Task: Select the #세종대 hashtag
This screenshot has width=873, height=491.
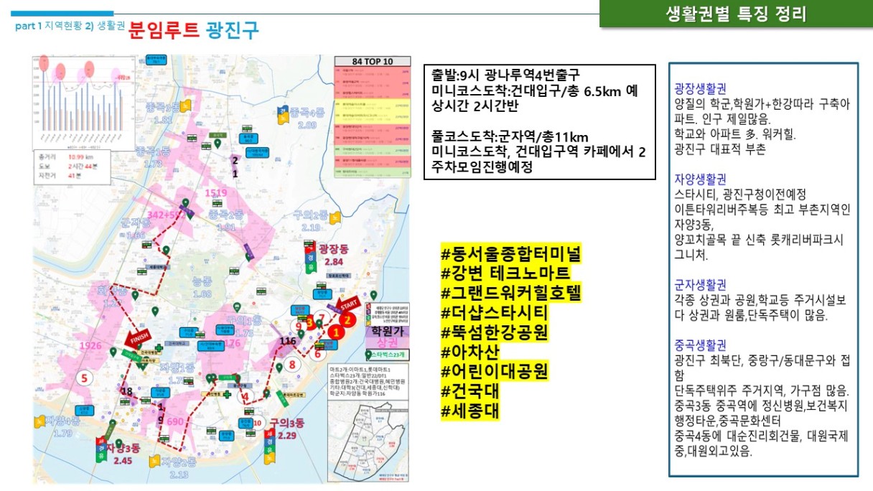Action: tap(470, 411)
